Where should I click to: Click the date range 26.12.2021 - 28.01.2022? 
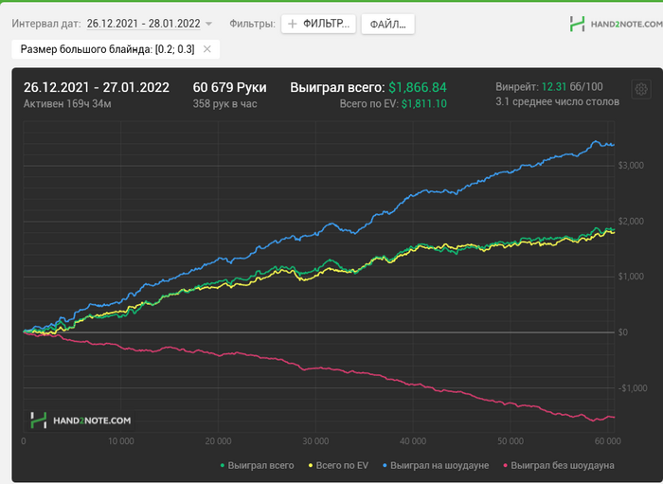tap(144, 24)
